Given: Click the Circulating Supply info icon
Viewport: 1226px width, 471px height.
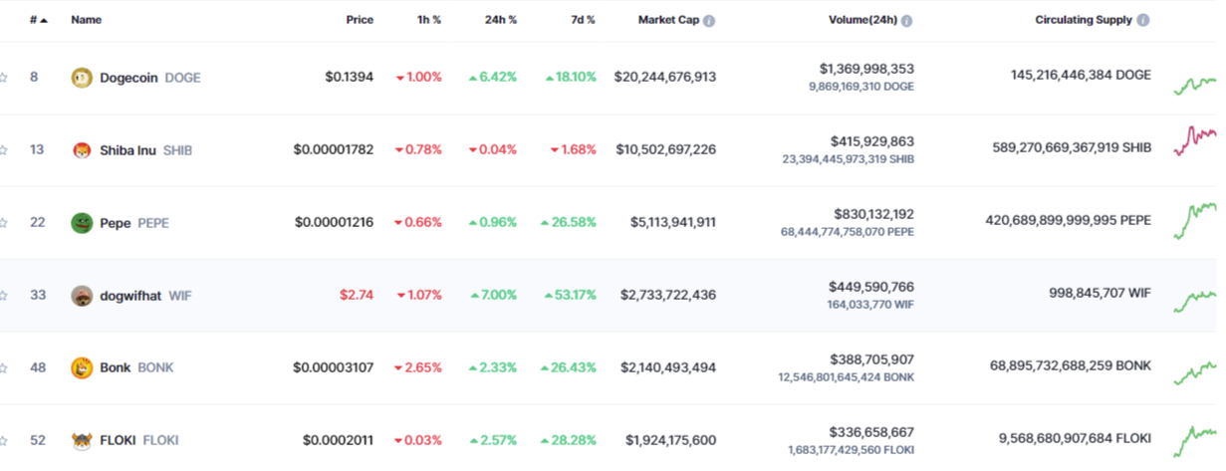Looking at the screenshot, I should pyautogui.click(x=1143, y=20).
